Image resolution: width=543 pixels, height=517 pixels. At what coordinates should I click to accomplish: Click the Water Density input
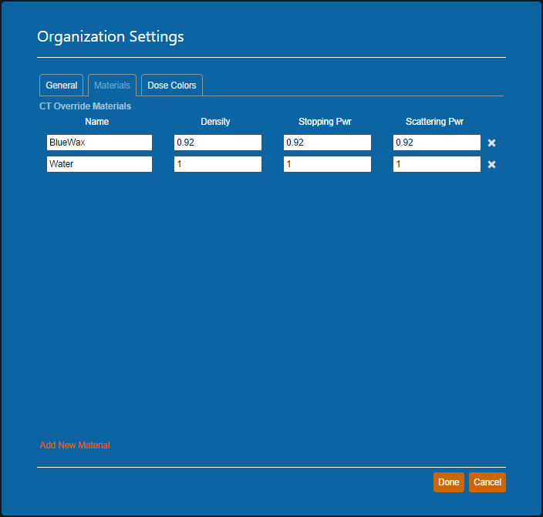[218, 164]
